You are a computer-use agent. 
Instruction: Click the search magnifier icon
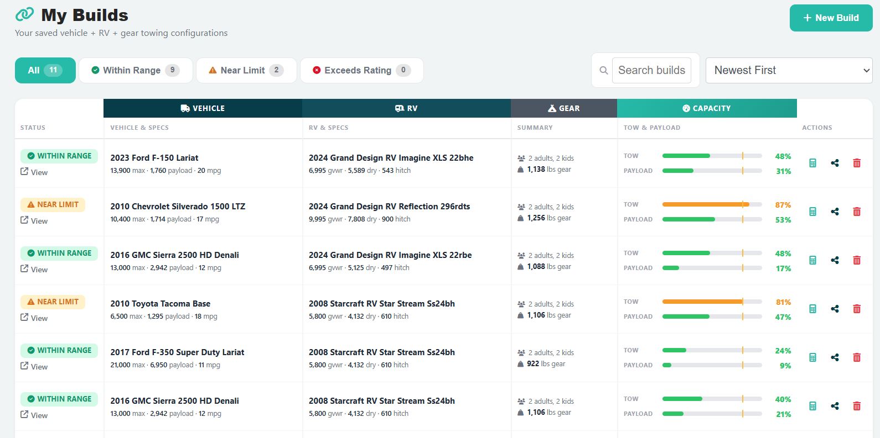tap(604, 71)
